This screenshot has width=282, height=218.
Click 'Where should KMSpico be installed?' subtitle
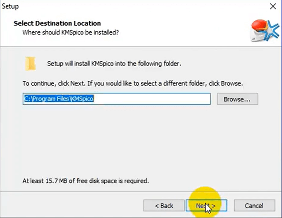click(x=70, y=32)
